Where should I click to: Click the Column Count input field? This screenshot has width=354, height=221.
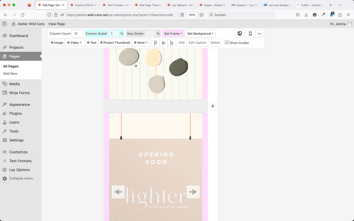click(77, 34)
